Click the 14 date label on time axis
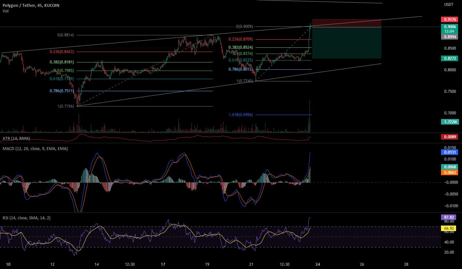This screenshot has width=462, height=269. click(97, 264)
